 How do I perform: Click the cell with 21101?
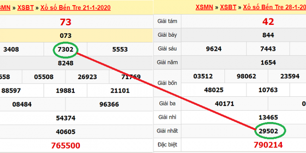[120, 91]
